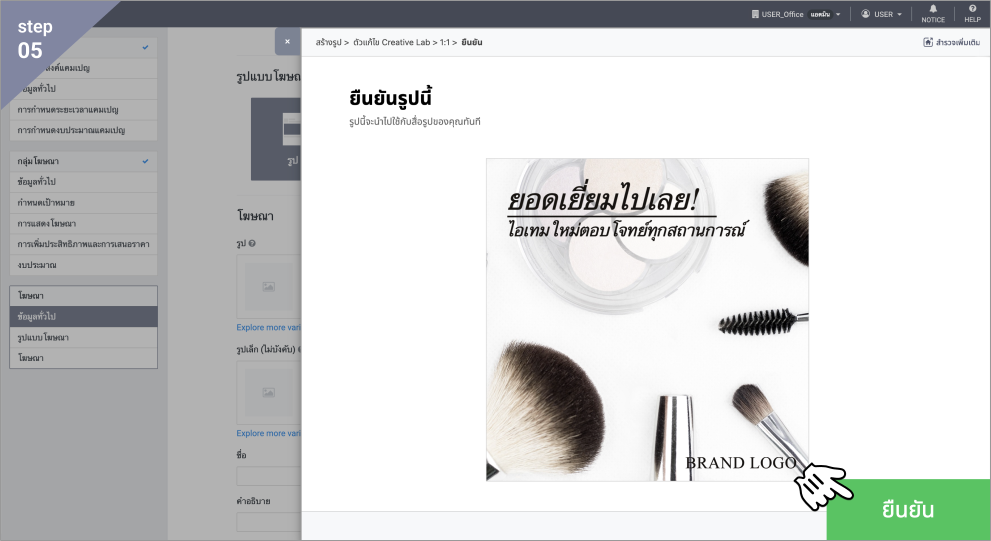Open the HELP question mark icon
Screen dimensions: 991x541
click(972, 8)
